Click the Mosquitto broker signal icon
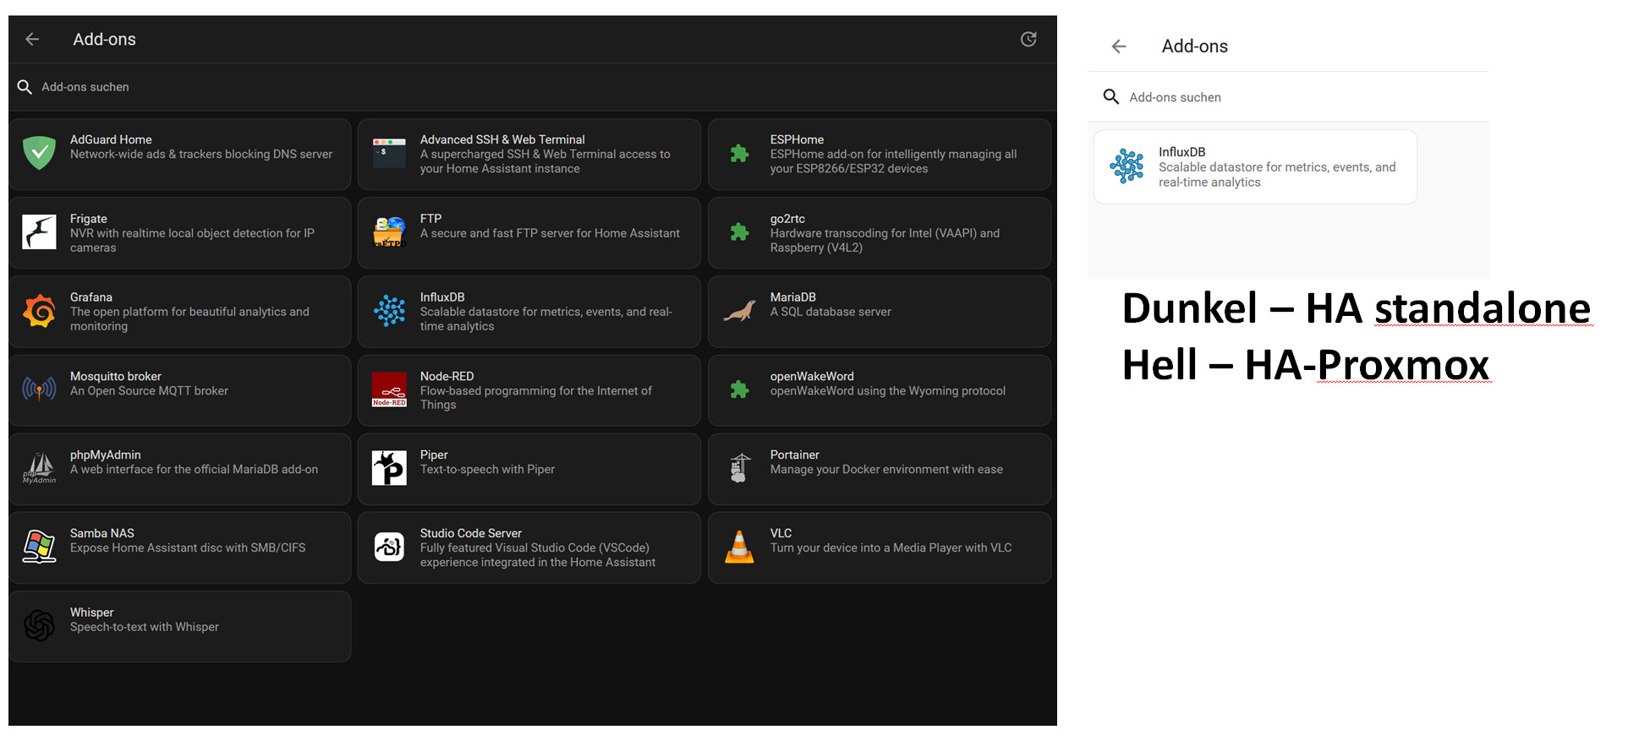 [39, 389]
